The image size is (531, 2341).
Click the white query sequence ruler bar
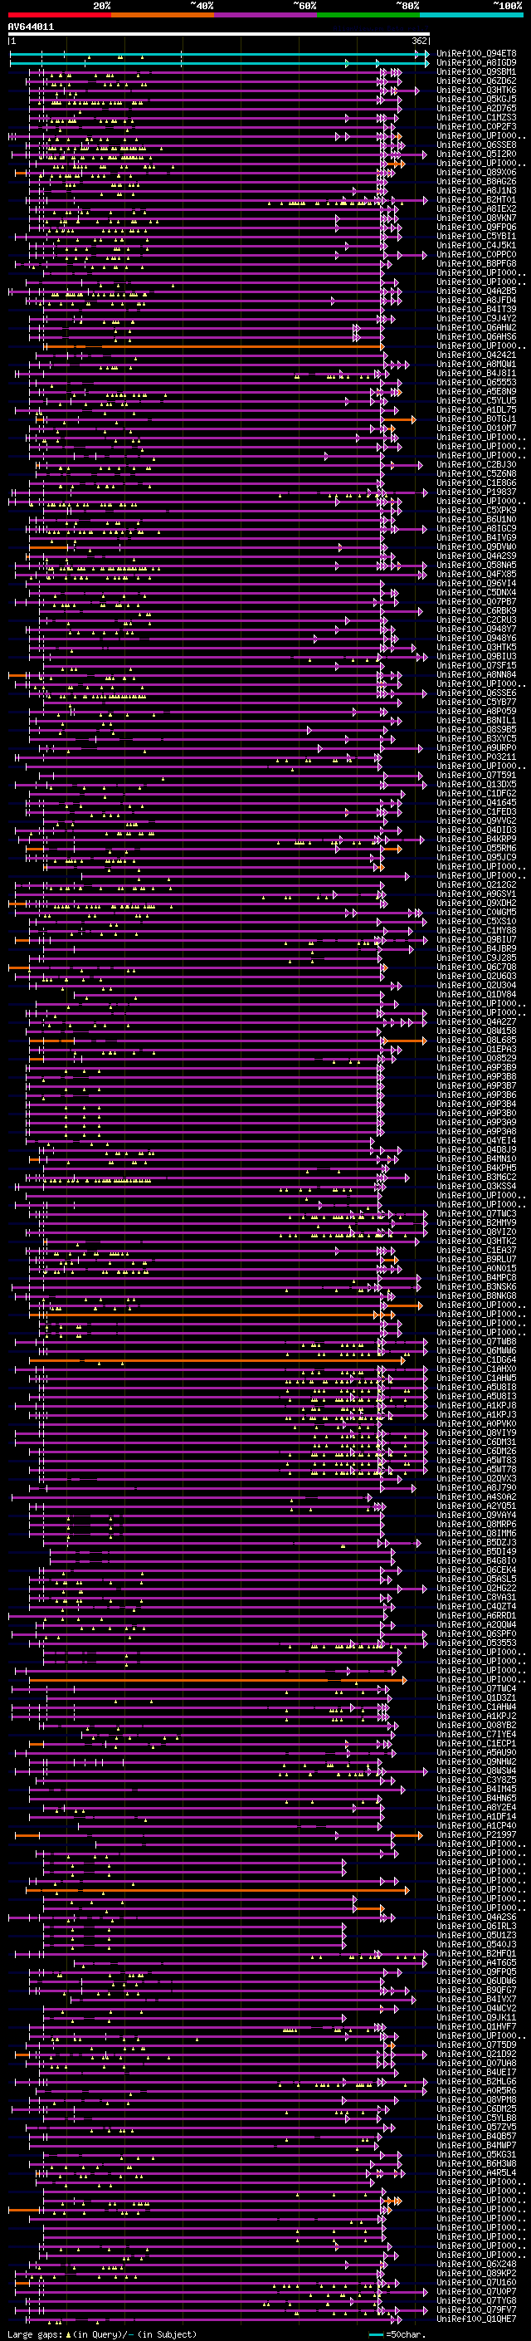click(x=219, y=35)
